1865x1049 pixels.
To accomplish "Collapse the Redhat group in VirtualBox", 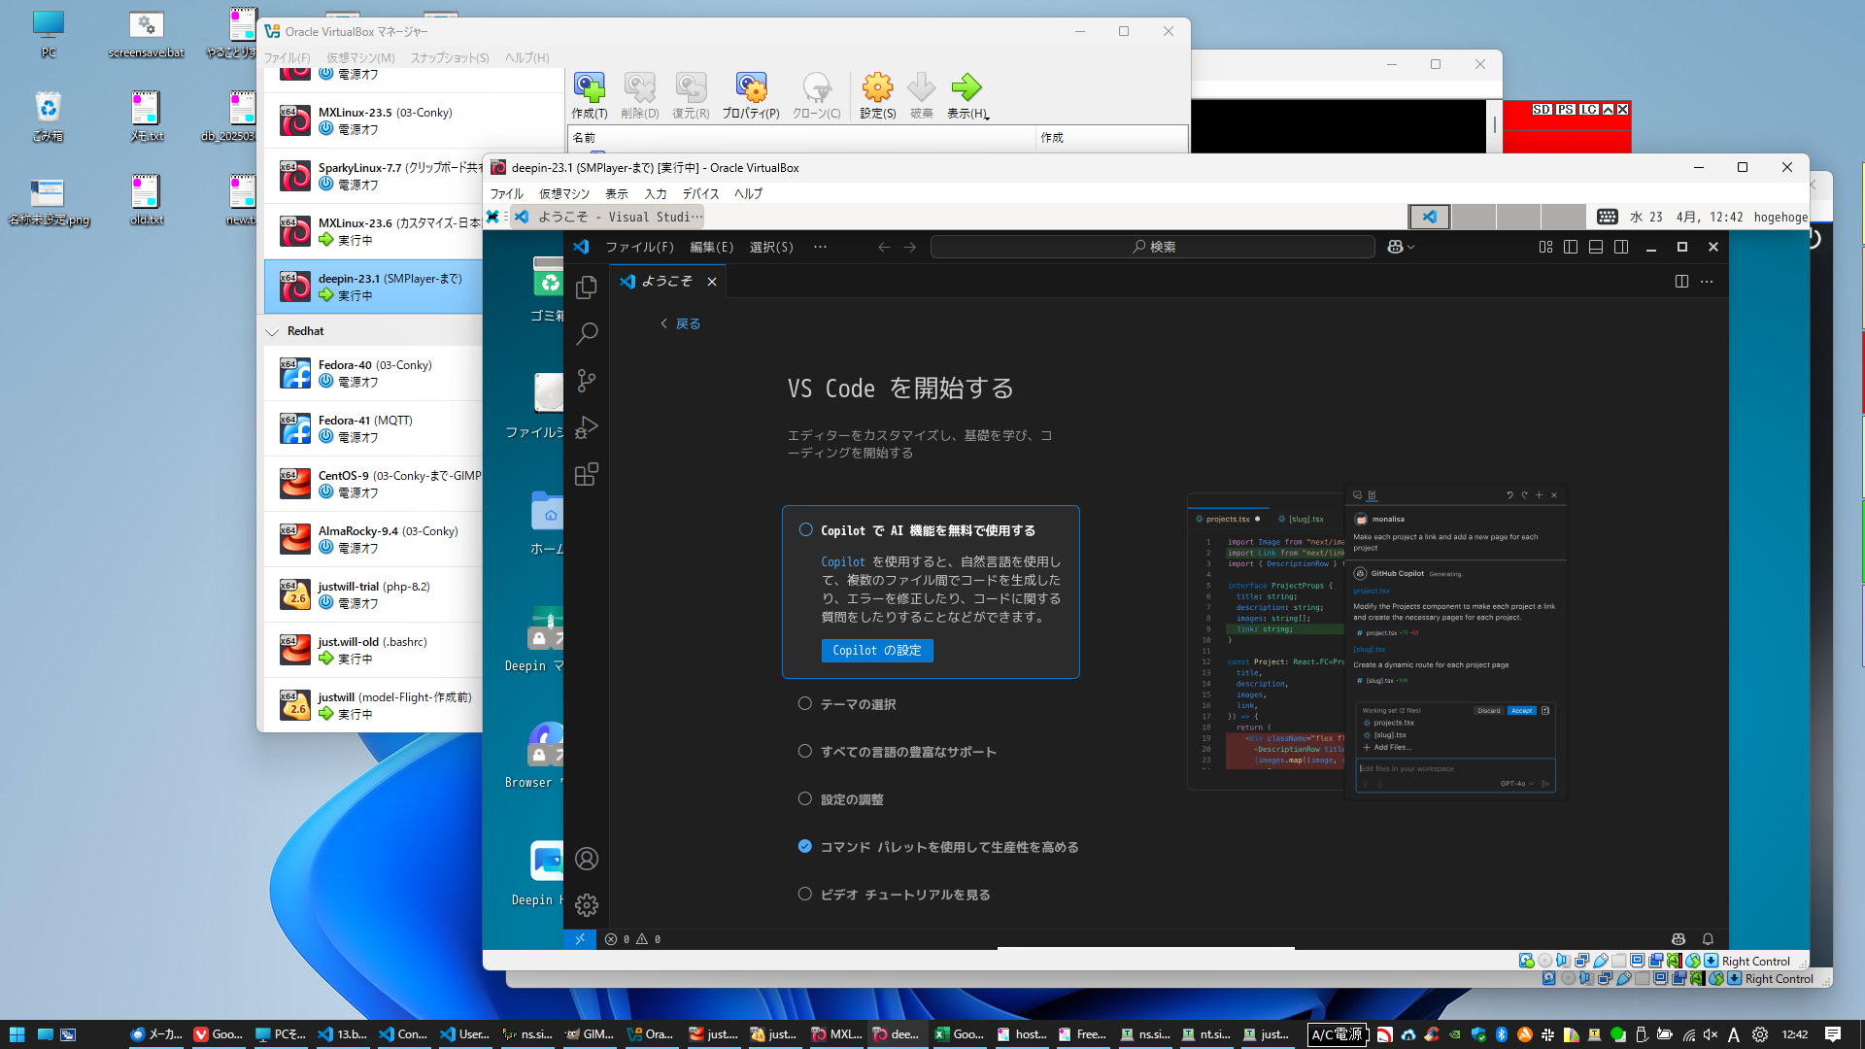I will click(x=272, y=331).
